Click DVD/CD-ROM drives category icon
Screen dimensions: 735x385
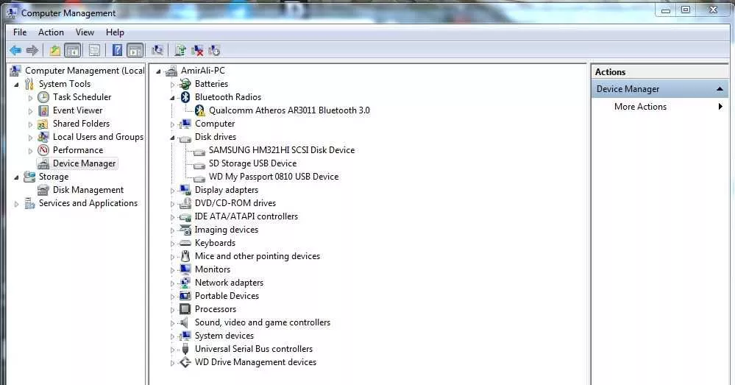[x=185, y=203]
